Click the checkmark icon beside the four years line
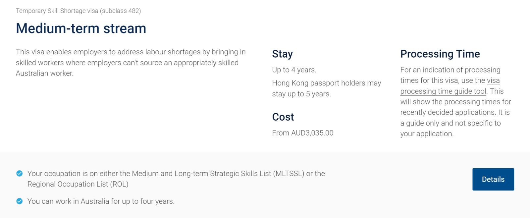Viewport: 530px width, 218px height. pyautogui.click(x=20, y=201)
